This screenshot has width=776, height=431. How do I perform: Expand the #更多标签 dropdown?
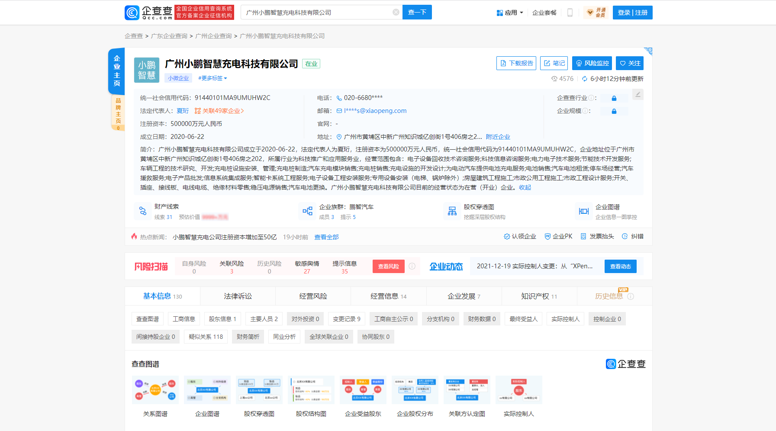click(213, 78)
